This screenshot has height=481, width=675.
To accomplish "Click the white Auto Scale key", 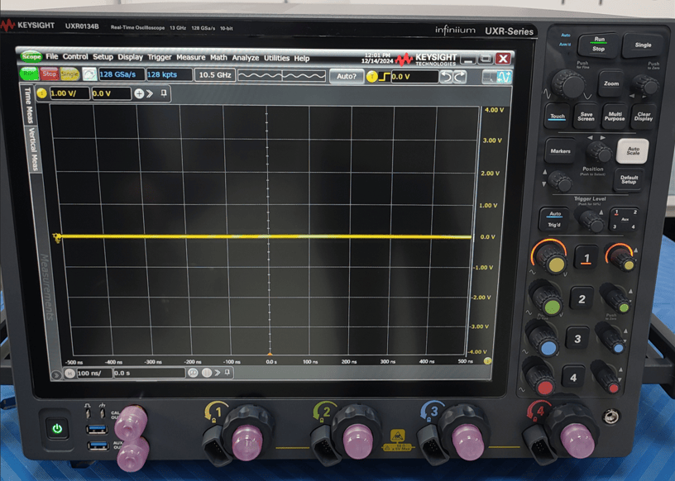I will (632, 151).
